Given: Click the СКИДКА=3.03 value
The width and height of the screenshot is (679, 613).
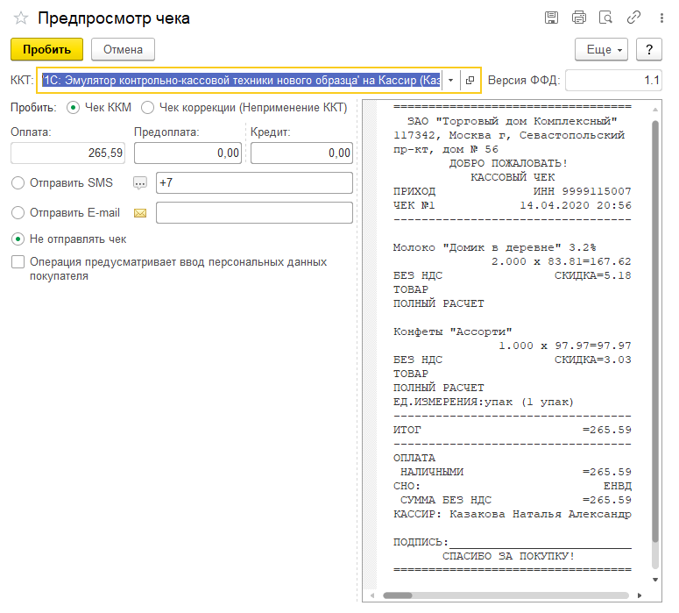Looking at the screenshot, I should (x=593, y=360).
